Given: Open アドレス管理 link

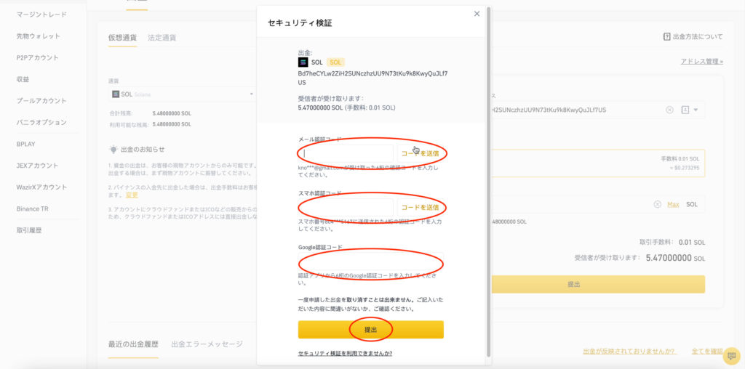Looking at the screenshot, I should 702,62.
